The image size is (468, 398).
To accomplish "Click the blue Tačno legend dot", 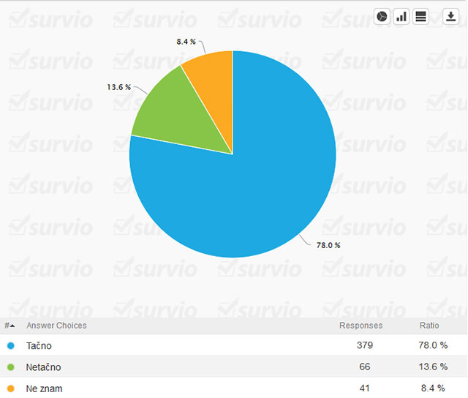I will click(x=10, y=345).
